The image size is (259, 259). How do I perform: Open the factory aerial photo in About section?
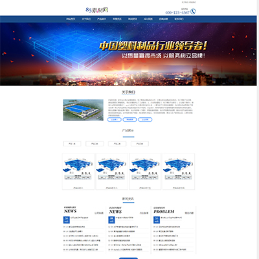point(83,110)
